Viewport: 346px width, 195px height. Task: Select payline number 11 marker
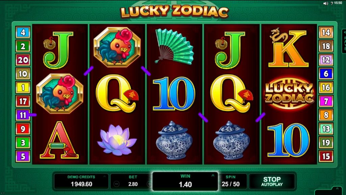point(23,115)
